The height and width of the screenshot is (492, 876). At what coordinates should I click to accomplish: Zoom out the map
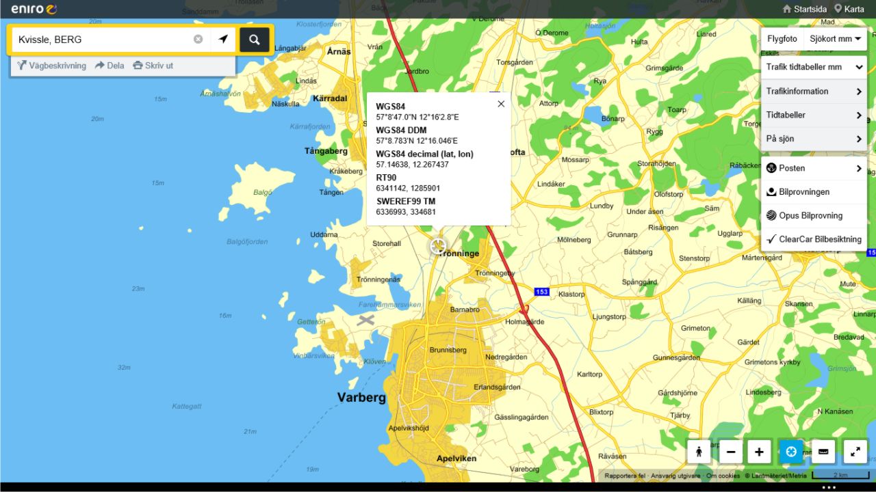click(x=731, y=452)
